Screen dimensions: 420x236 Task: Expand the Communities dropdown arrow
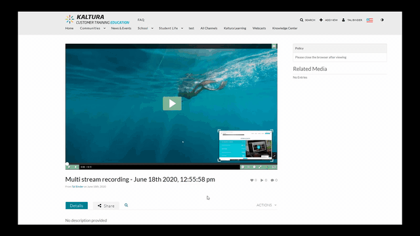(x=104, y=28)
